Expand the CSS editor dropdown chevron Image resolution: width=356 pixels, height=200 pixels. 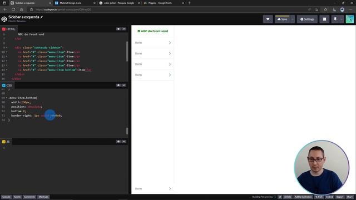(x=123, y=85)
